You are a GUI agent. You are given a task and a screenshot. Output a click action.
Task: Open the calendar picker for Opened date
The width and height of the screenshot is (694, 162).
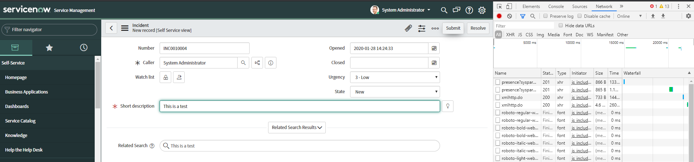click(434, 48)
